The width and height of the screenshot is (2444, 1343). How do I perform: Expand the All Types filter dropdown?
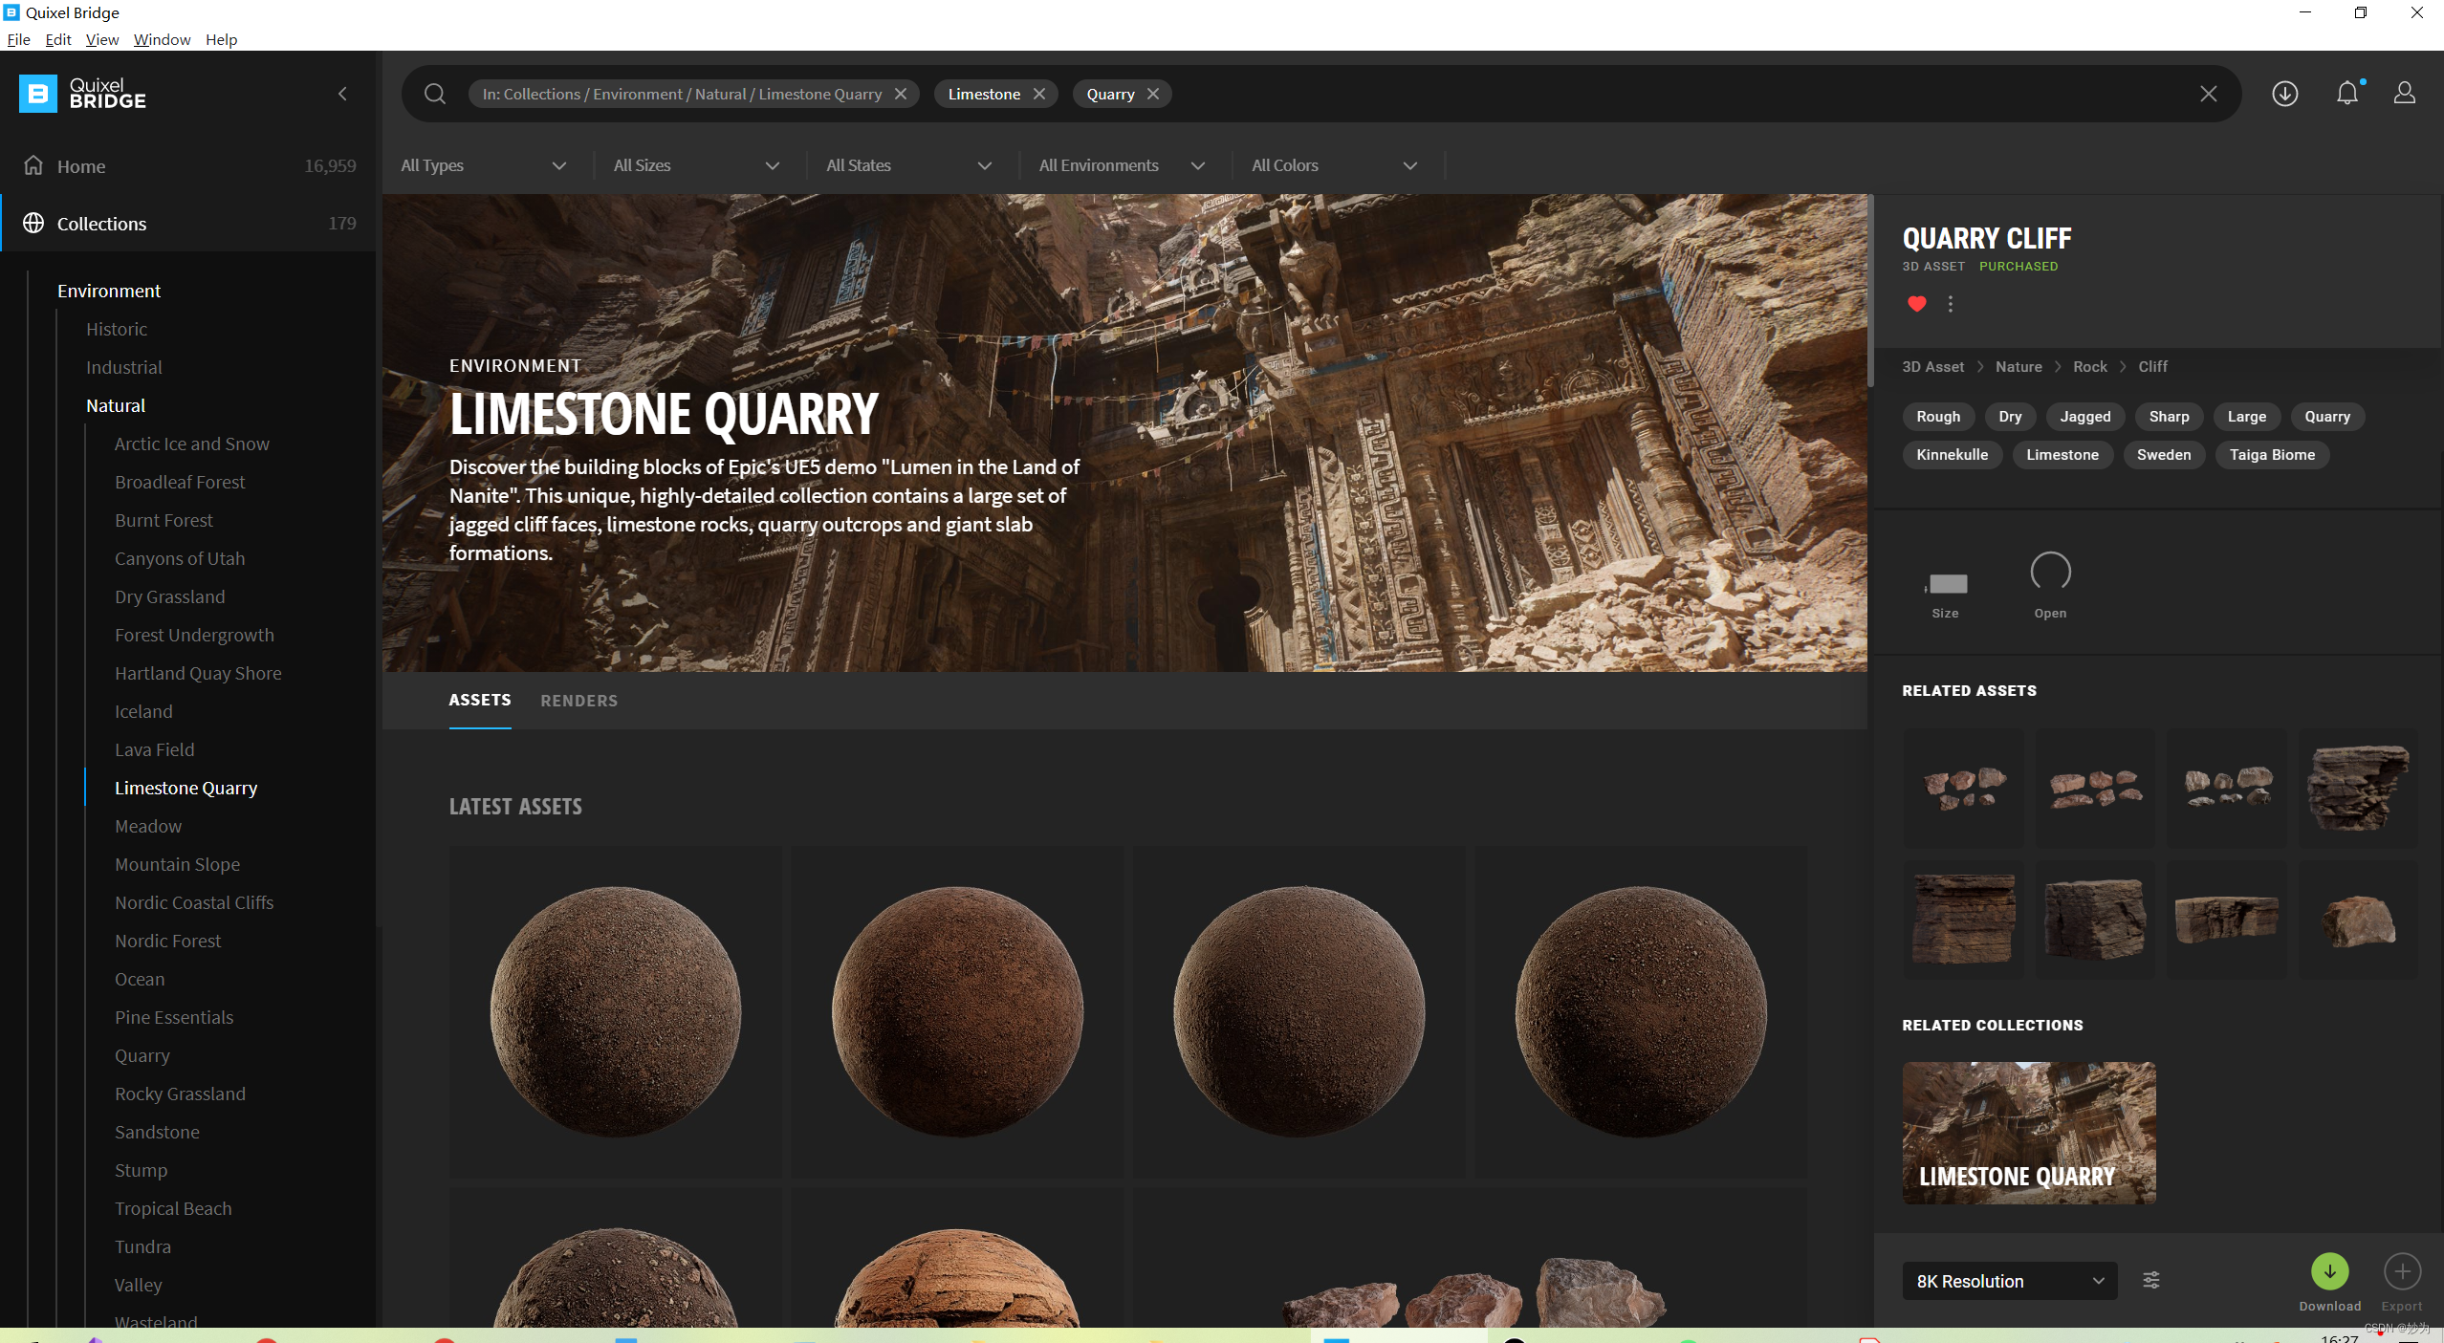coord(484,165)
